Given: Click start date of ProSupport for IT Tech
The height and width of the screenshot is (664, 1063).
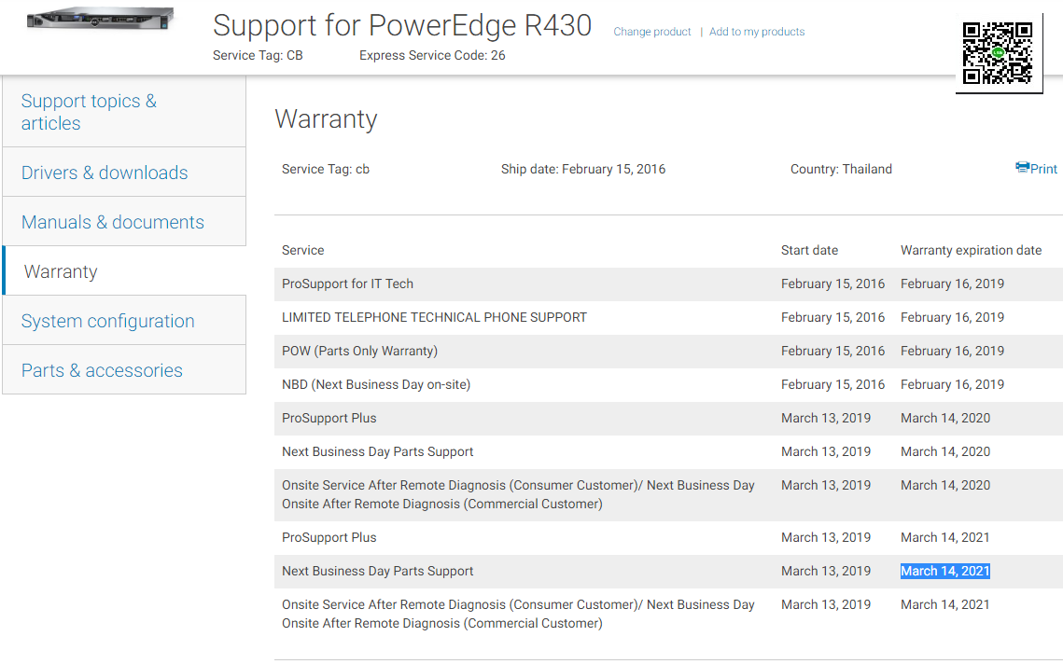Looking at the screenshot, I should (x=832, y=284).
